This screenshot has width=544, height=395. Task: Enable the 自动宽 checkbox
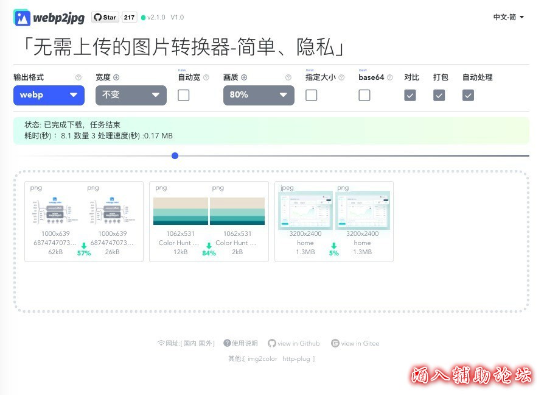click(x=183, y=95)
